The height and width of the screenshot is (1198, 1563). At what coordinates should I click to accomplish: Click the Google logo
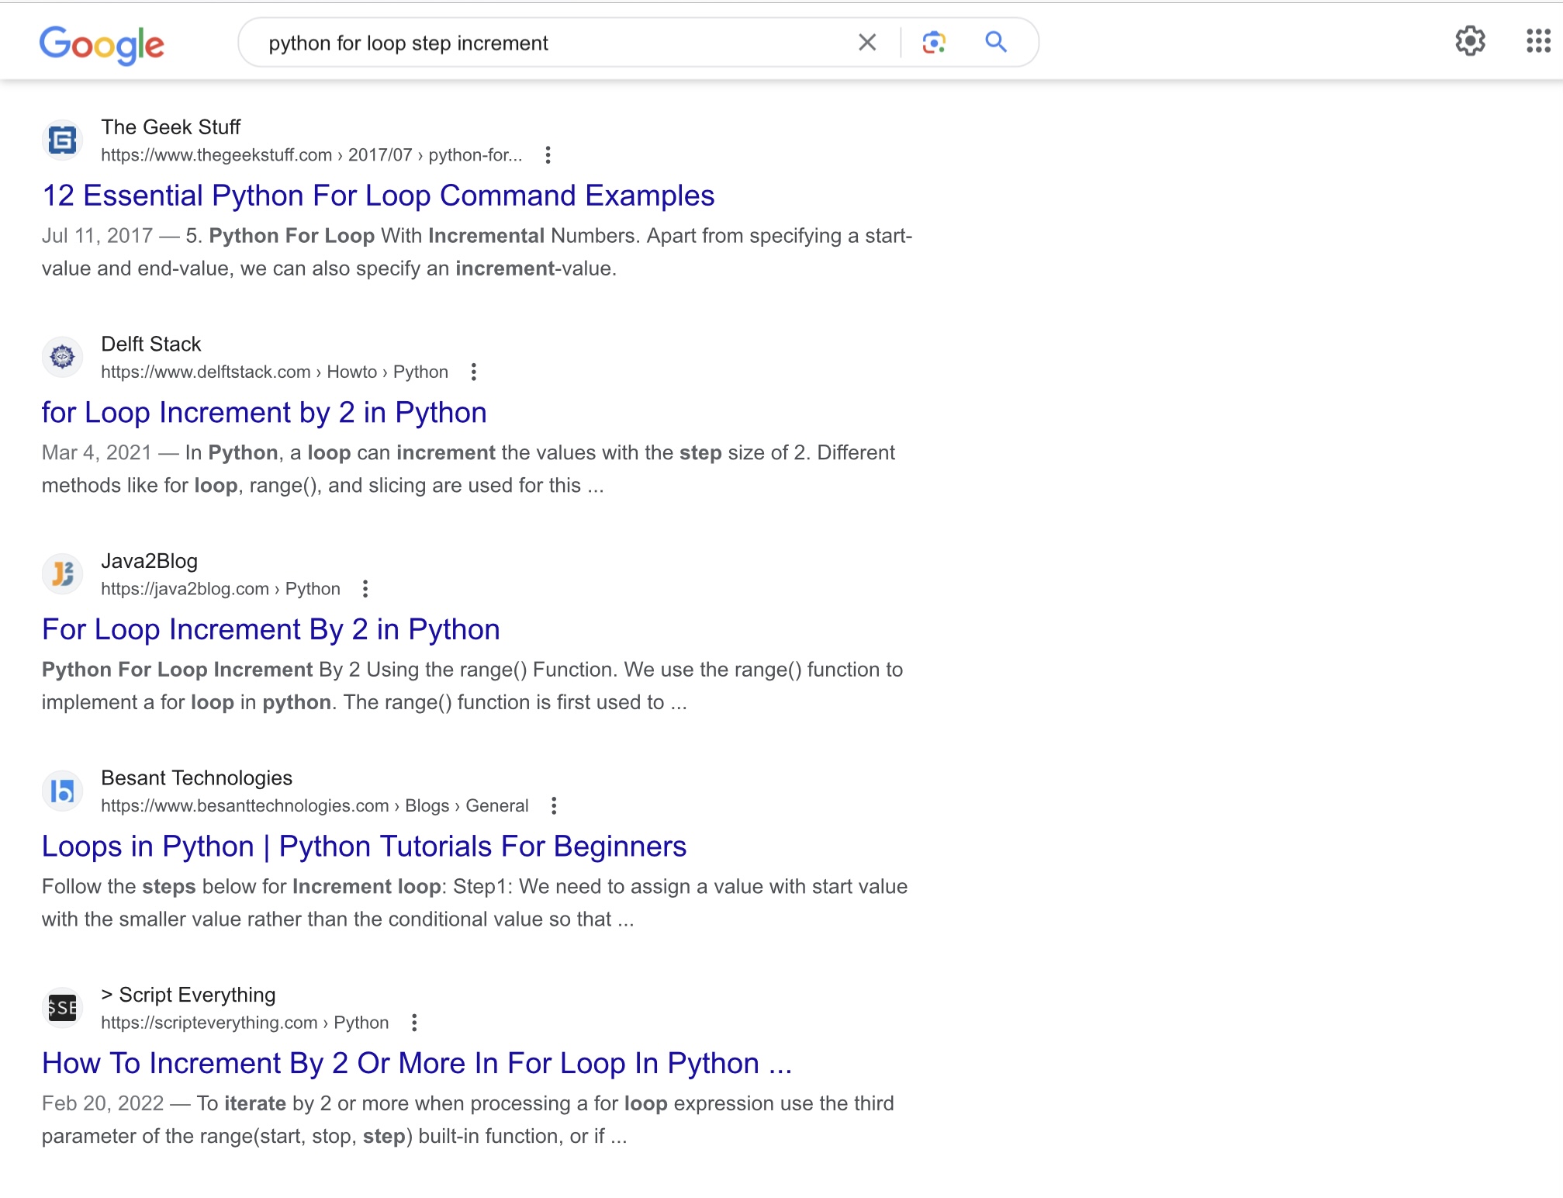click(x=102, y=44)
